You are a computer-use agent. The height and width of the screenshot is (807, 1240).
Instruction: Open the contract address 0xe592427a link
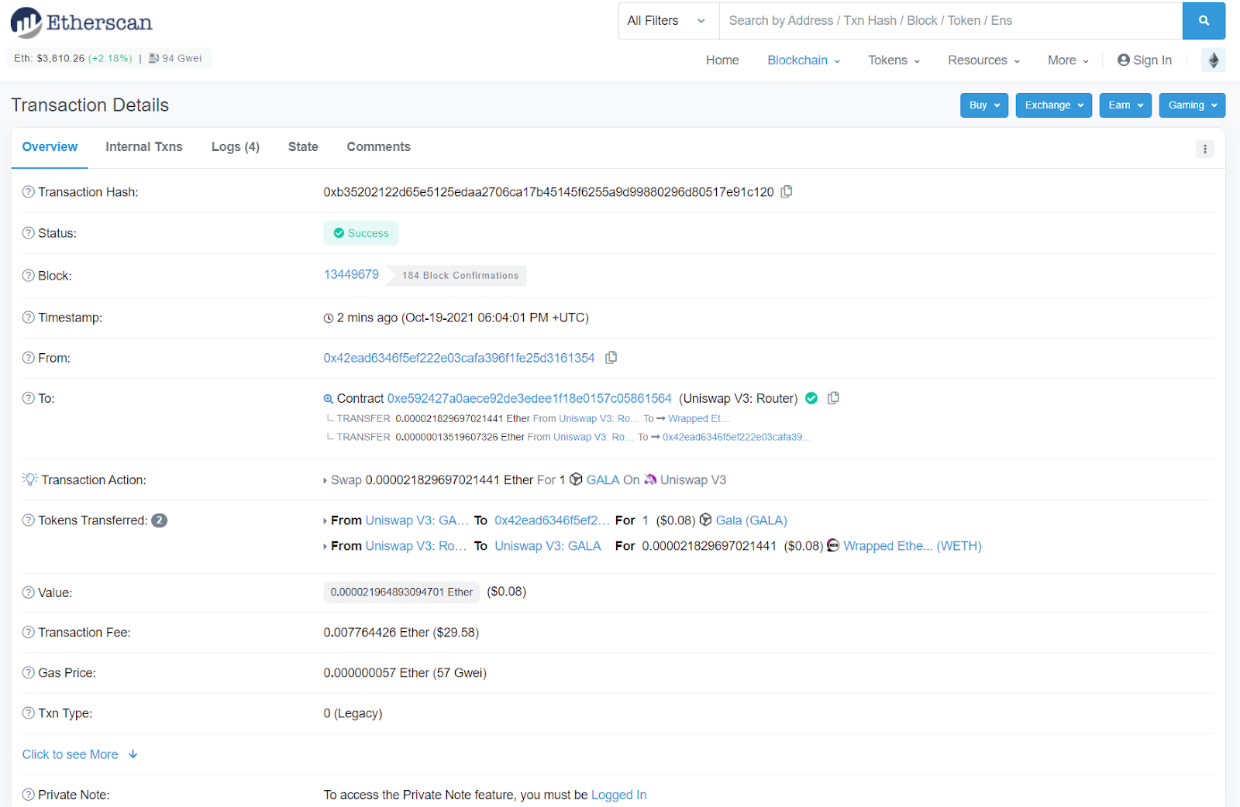coord(529,398)
